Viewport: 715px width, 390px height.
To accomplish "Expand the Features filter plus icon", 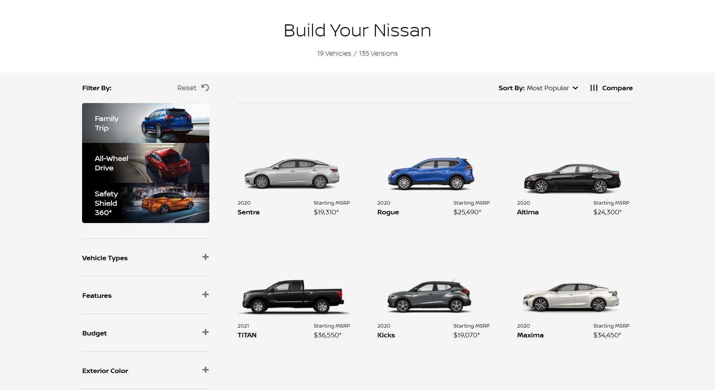I will [x=205, y=295].
